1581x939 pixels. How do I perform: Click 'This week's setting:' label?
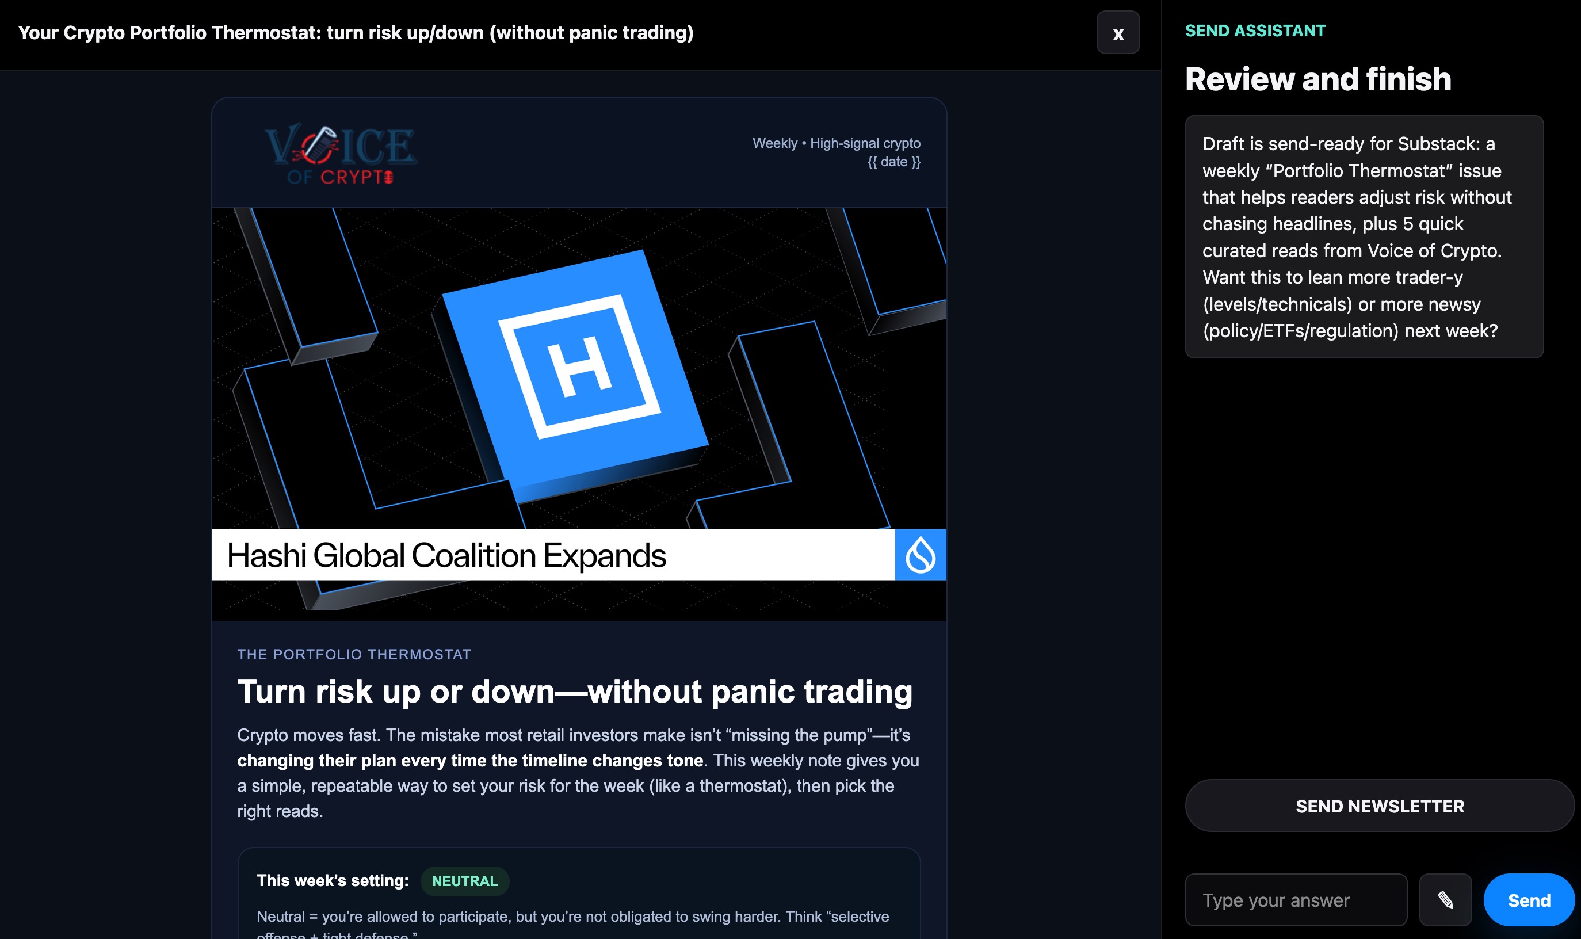(332, 880)
